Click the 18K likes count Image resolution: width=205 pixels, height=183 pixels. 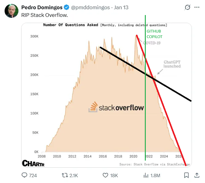click(114, 175)
